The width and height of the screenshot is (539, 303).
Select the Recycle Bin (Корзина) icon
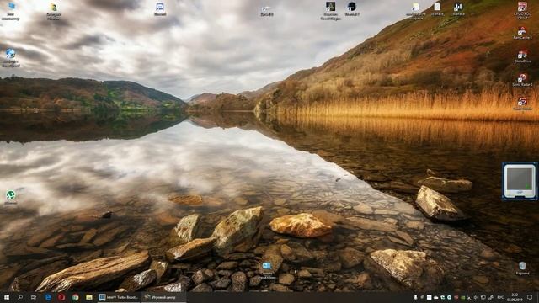pyautogui.click(x=522, y=268)
